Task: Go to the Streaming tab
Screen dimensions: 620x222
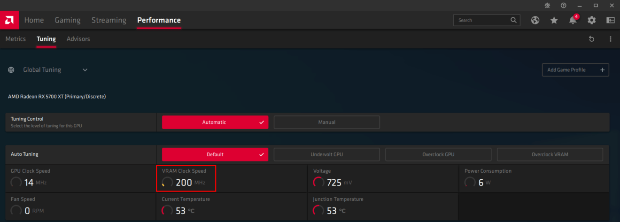Action: pyautogui.click(x=109, y=20)
